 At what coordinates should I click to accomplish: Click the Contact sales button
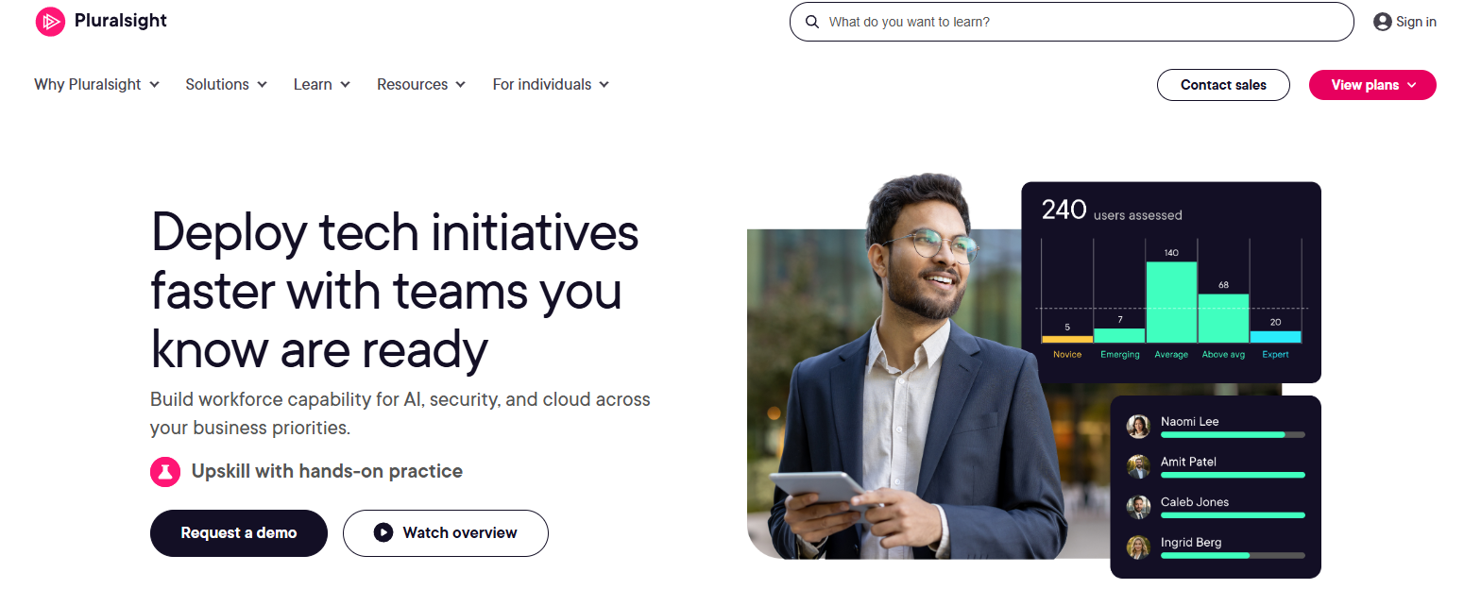1223,85
